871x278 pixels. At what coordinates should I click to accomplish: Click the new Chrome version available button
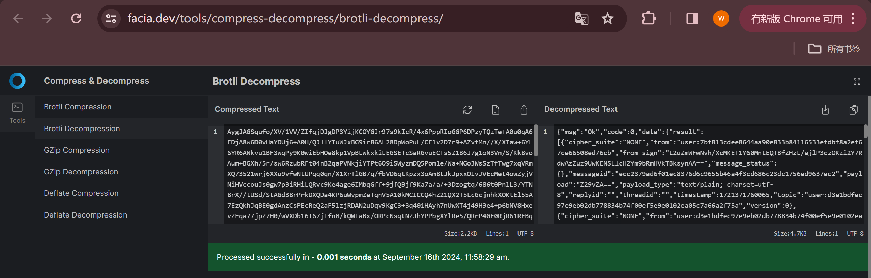pyautogui.click(x=796, y=19)
